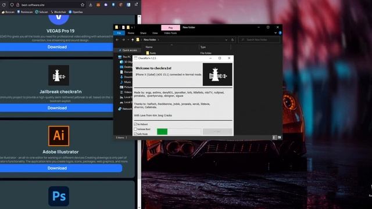Download Jailbreak checkra1n
The height and width of the screenshot is (209, 372).
56,108
